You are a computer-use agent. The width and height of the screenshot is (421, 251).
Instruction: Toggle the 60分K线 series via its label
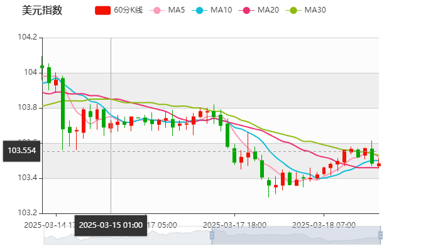pos(131,11)
